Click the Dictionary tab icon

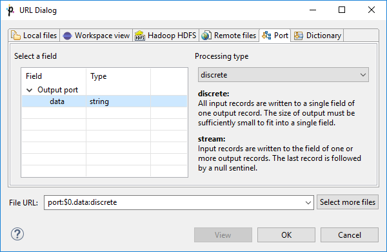pyautogui.click(x=299, y=36)
